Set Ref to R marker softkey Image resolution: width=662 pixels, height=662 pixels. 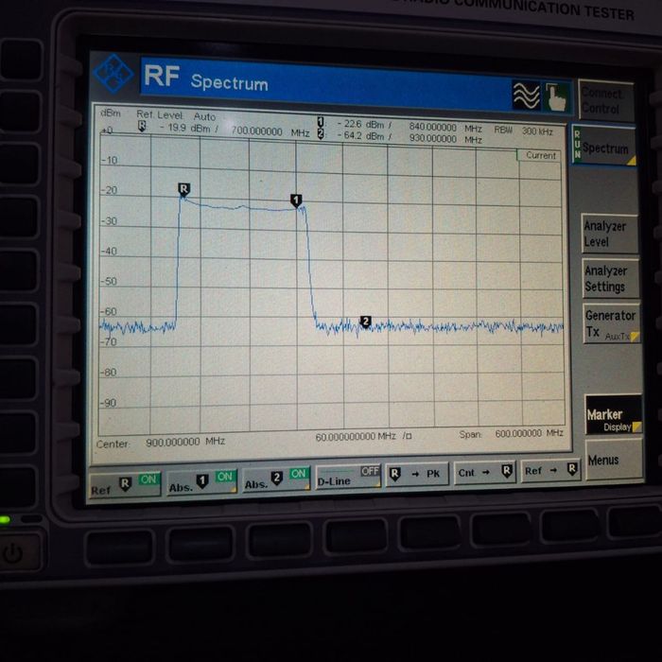pyautogui.click(x=550, y=470)
